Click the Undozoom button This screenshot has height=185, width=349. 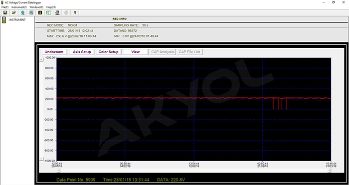point(54,52)
